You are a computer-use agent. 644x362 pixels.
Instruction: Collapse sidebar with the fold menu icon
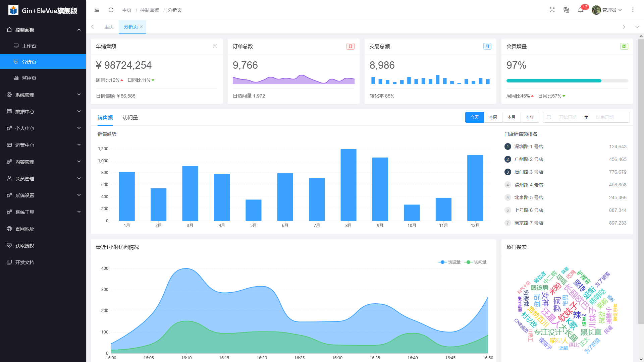[97, 10]
